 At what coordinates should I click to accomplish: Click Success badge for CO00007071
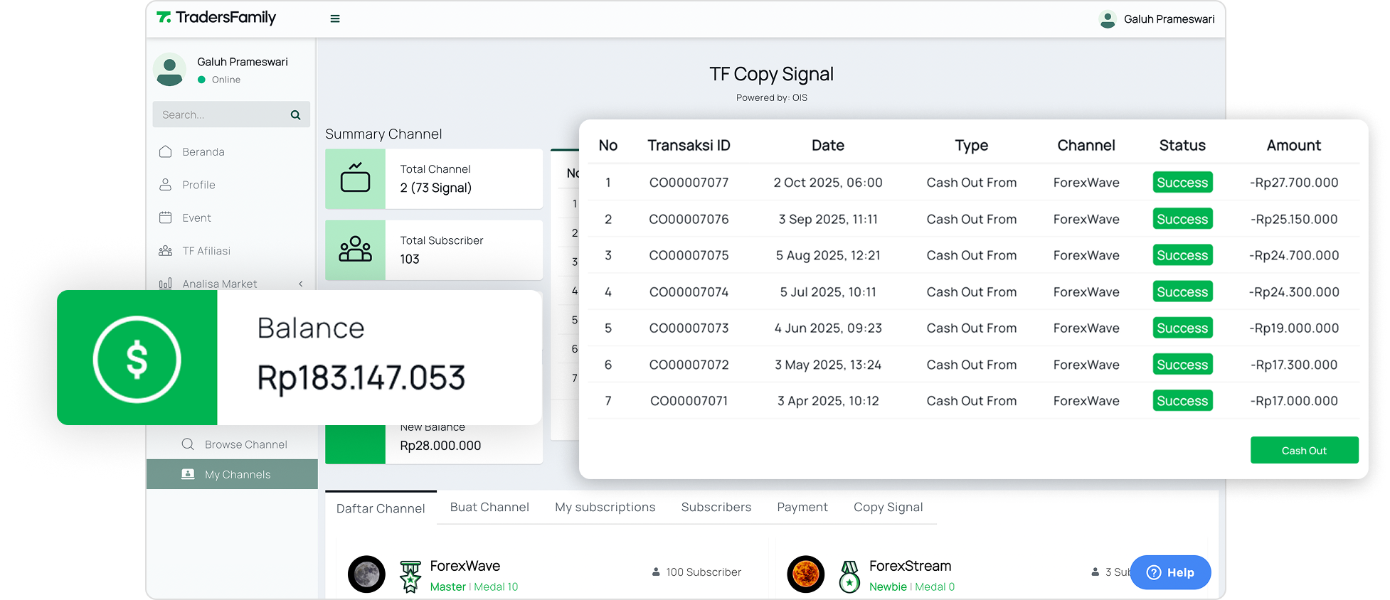[x=1182, y=401]
